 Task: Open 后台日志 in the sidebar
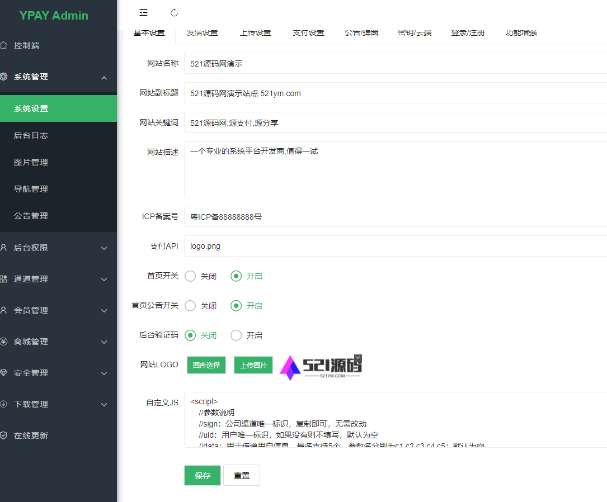tap(31, 135)
